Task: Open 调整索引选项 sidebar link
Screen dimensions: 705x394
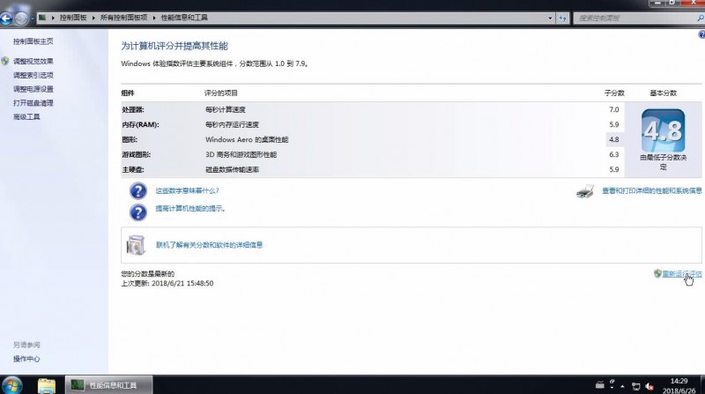Action: tap(33, 75)
